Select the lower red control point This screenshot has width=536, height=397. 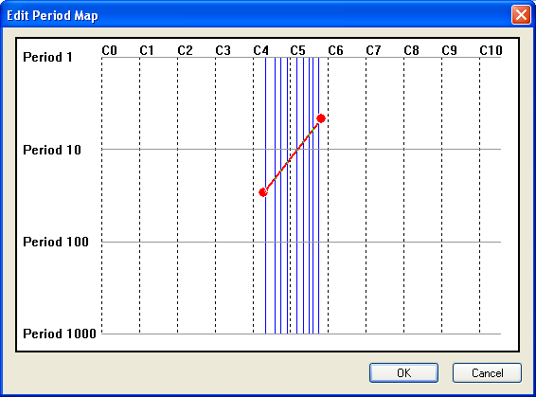[x=263, y=192]
